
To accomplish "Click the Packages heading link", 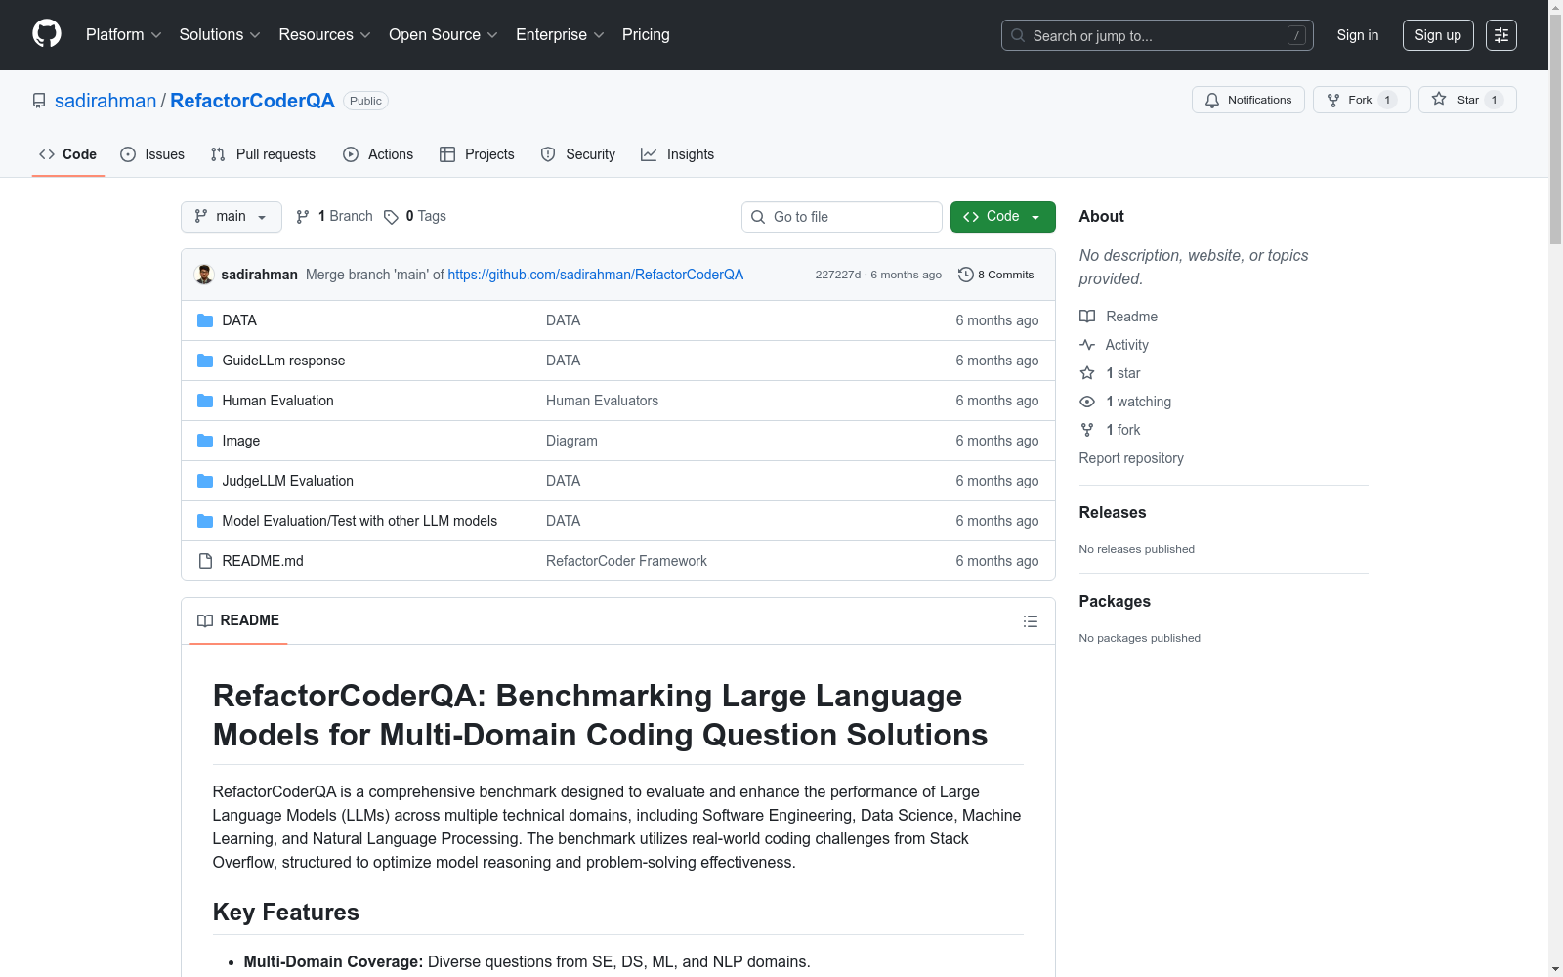I will point(1115,601).
